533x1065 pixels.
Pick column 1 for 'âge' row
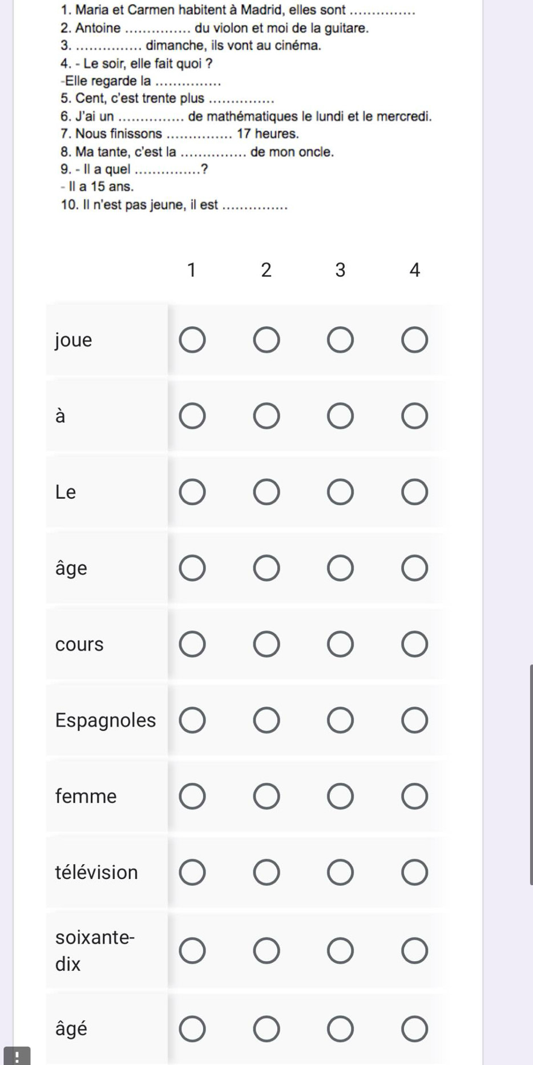point(192,568)
